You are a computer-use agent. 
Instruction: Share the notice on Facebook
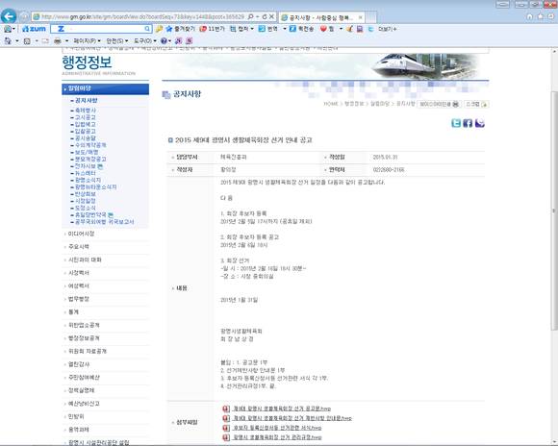(468, 123)
